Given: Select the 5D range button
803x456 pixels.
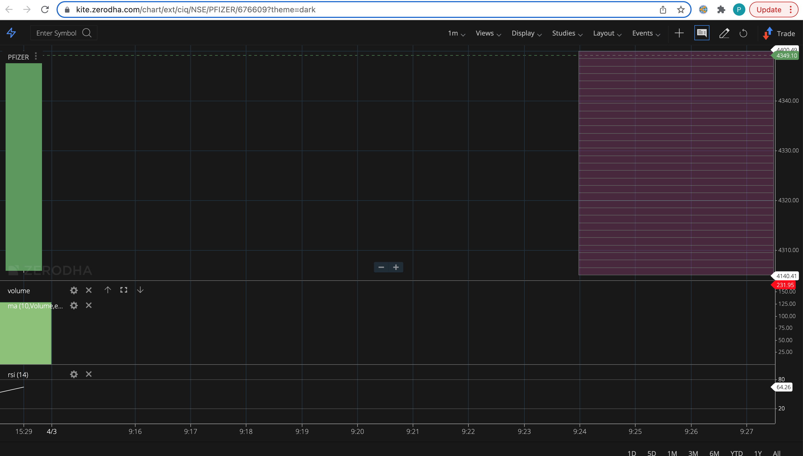Looking at the screenshot, I should click(x=652, y=453).
